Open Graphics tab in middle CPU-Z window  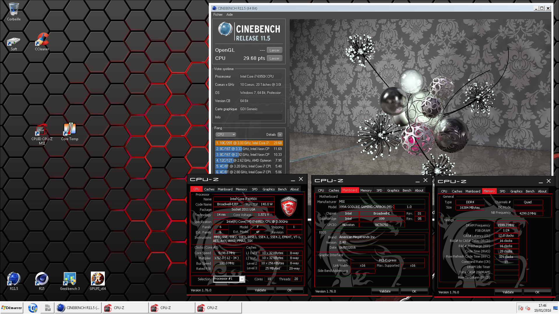click(x=393, y=190)
